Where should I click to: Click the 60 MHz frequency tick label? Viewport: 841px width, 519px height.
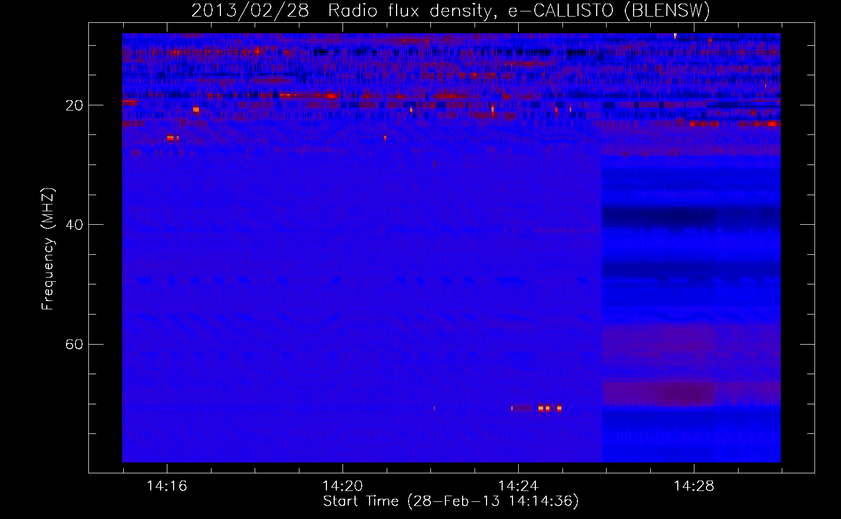[x=74, y=344]
